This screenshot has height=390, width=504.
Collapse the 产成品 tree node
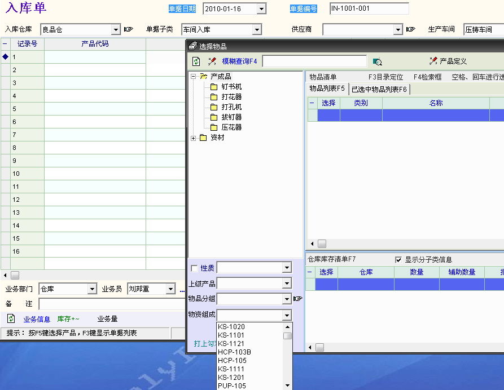[194, 77]
